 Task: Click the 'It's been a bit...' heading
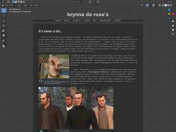[x=51, y=31]
